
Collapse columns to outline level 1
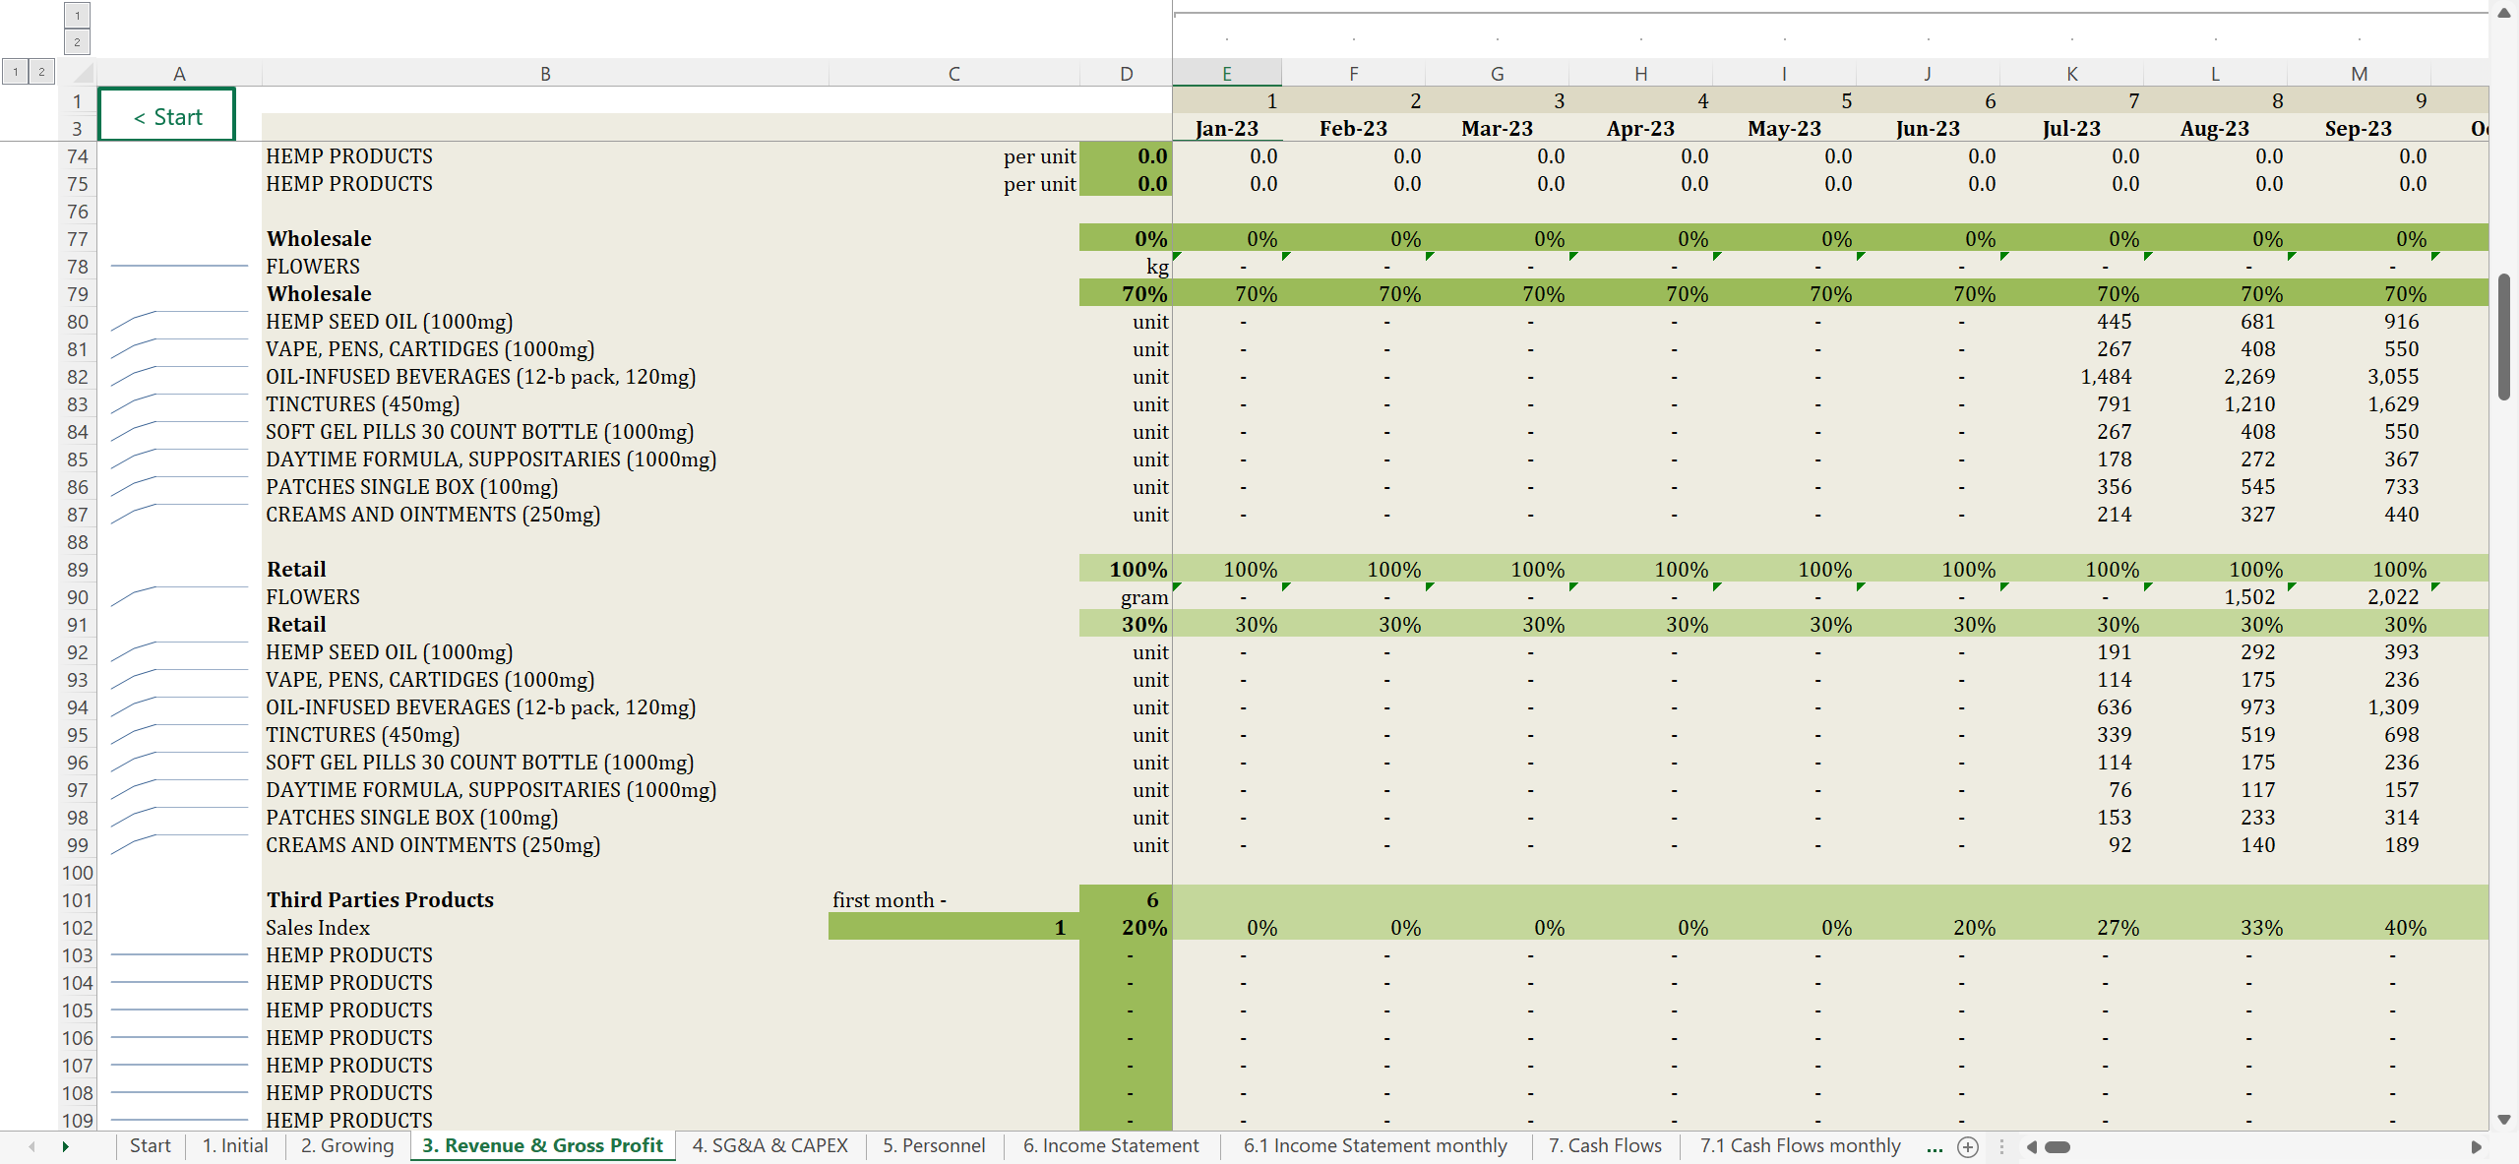[x=77, y=16]
